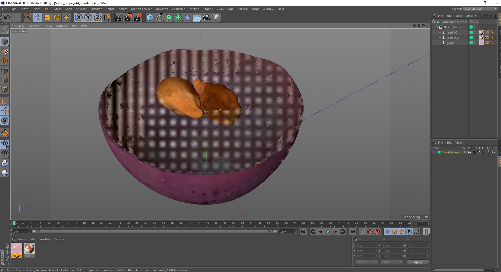The height and width of the screenshot is (272, 501).
Task: Open viewport Display menu
Action: [47, 26]
